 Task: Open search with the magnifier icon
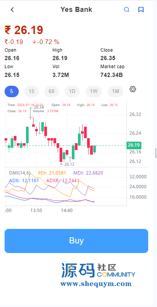point(127,10)
